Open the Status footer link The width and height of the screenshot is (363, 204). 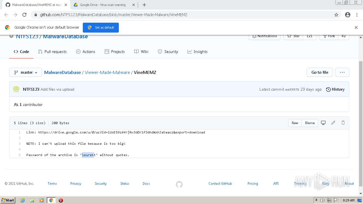tap(125, 184)
